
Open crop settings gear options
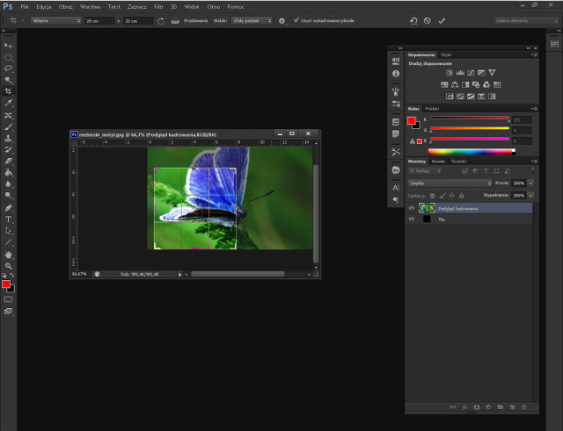tap(281, 21)
